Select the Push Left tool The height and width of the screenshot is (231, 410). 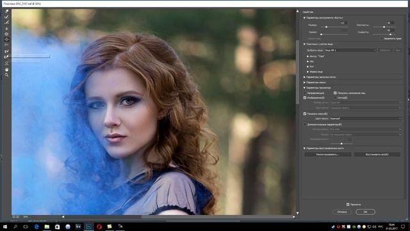pos(6,45)
